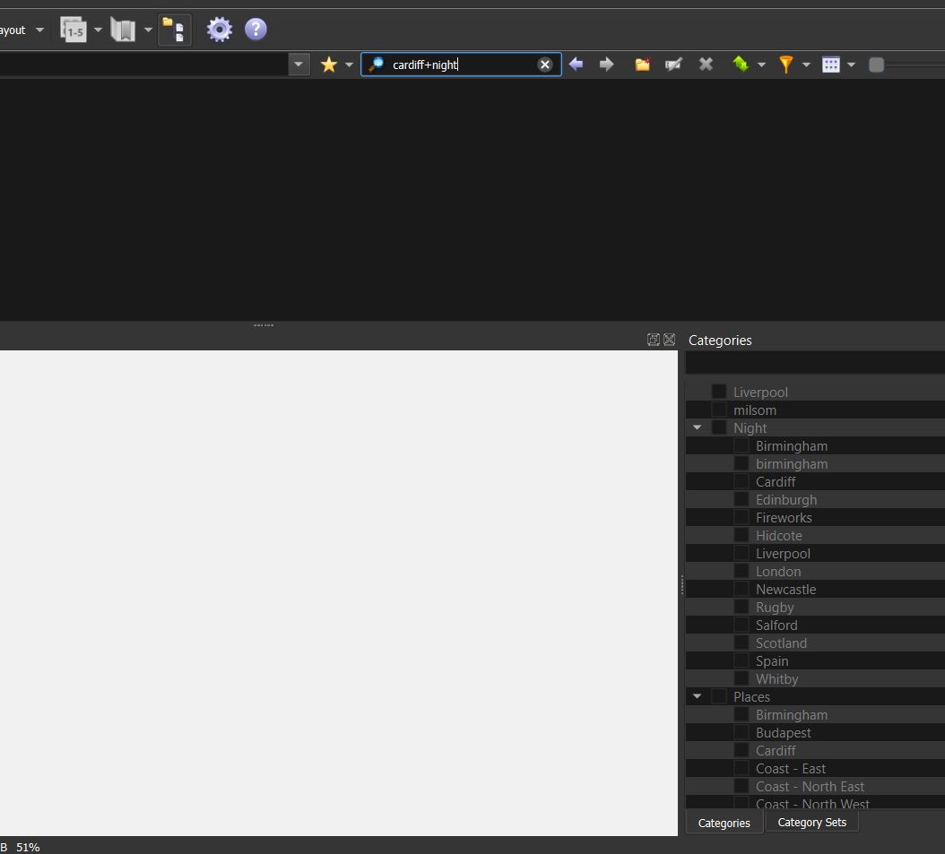Click the orange funnel filter icon
This screenshot has height=854, width=945.
pos(785,65)
